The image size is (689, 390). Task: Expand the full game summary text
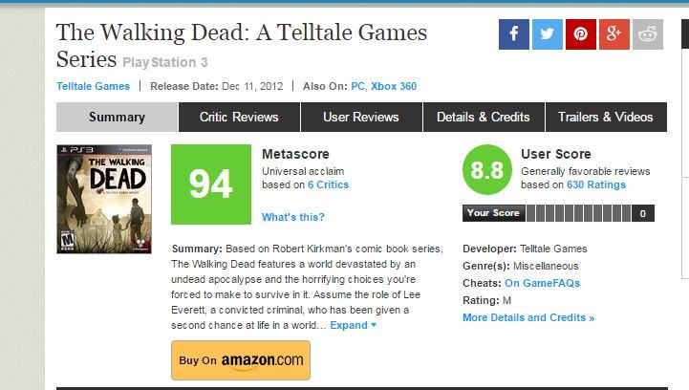click(353, 325)
